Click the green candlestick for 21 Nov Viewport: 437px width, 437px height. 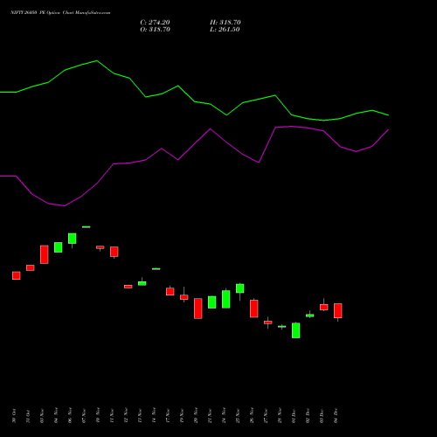pos(212,302)
